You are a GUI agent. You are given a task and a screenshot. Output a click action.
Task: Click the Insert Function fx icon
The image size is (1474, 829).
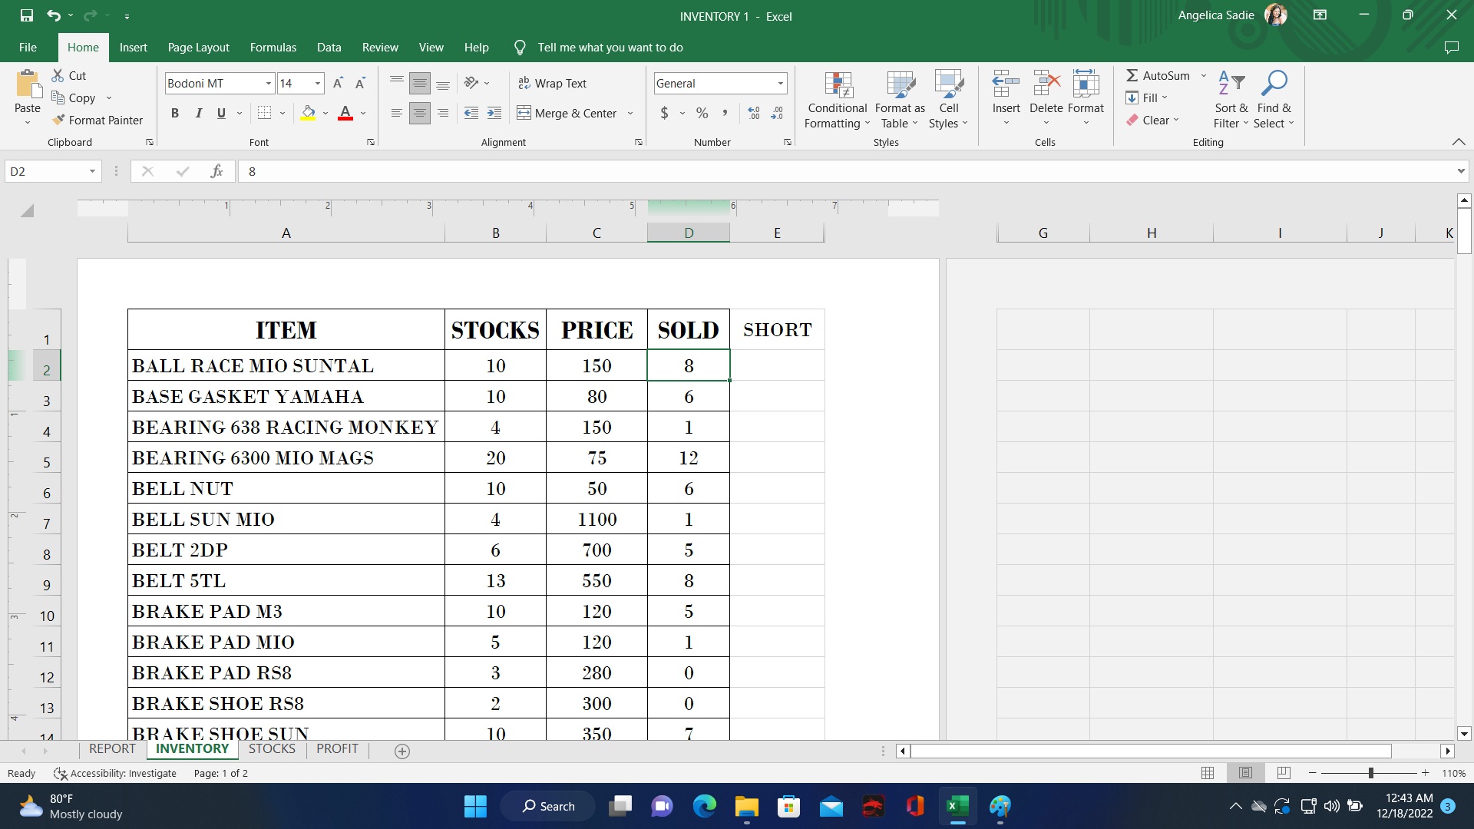pos(216,171)
